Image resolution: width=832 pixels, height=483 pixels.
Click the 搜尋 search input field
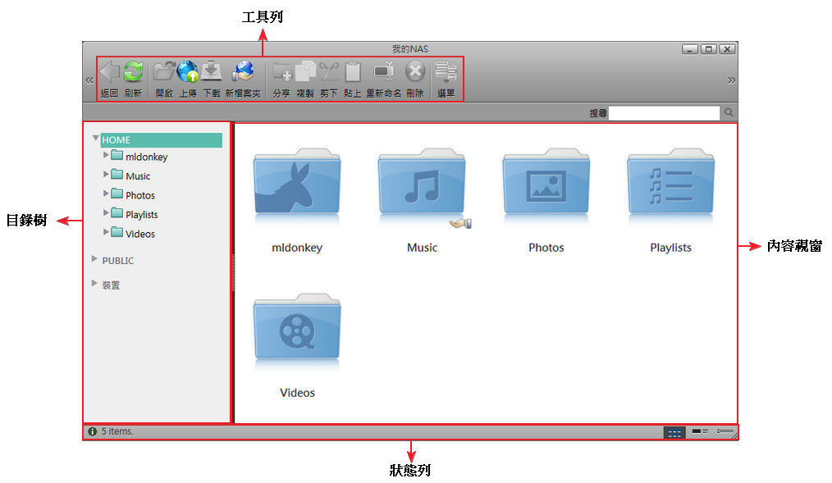[x=664, y=113]
